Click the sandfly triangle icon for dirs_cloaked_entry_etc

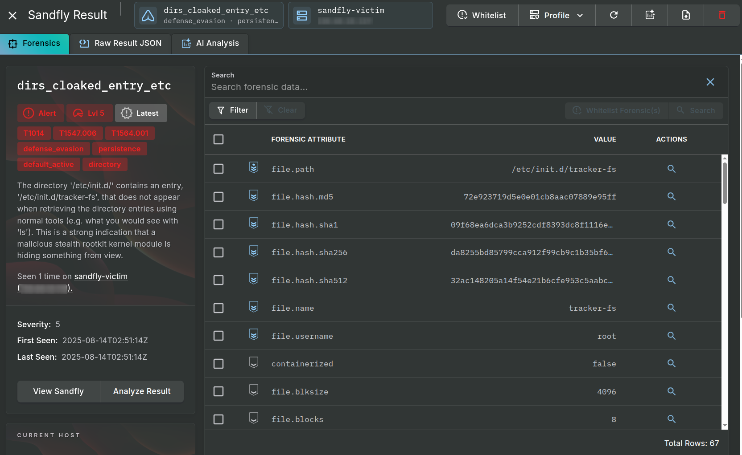pos(148,16)
